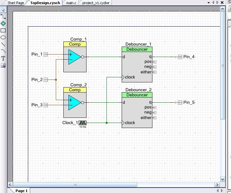Switch to the main.c tab
Image resolution: width=231 pixels, height=193 pixels.
click(71, 3)
